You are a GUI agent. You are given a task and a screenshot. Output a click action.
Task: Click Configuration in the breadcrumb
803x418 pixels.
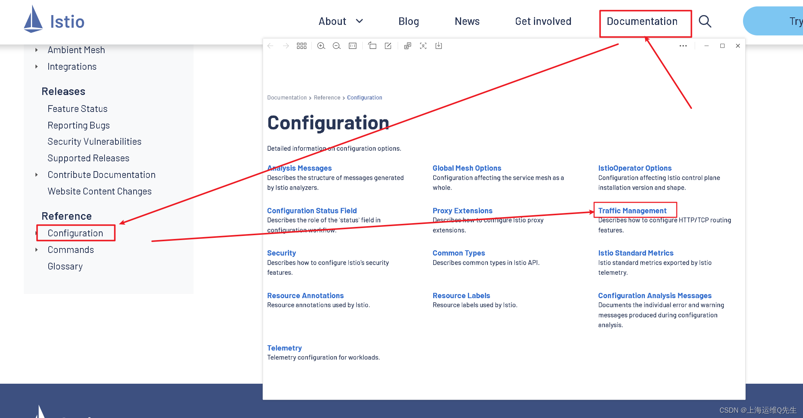coord(365,98)
